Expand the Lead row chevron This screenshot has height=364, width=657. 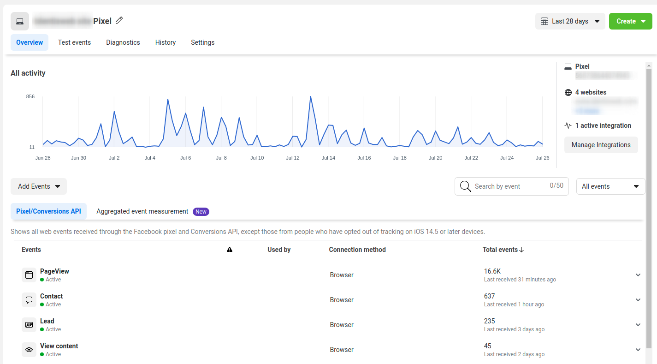click(x=638, y=325)
